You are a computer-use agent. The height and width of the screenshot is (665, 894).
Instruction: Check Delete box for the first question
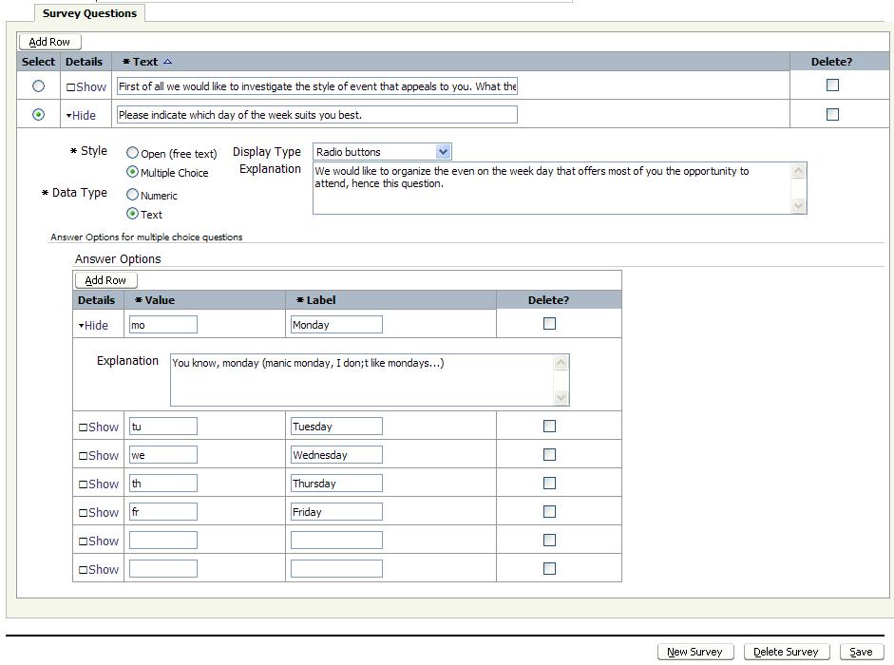[832, 85]
